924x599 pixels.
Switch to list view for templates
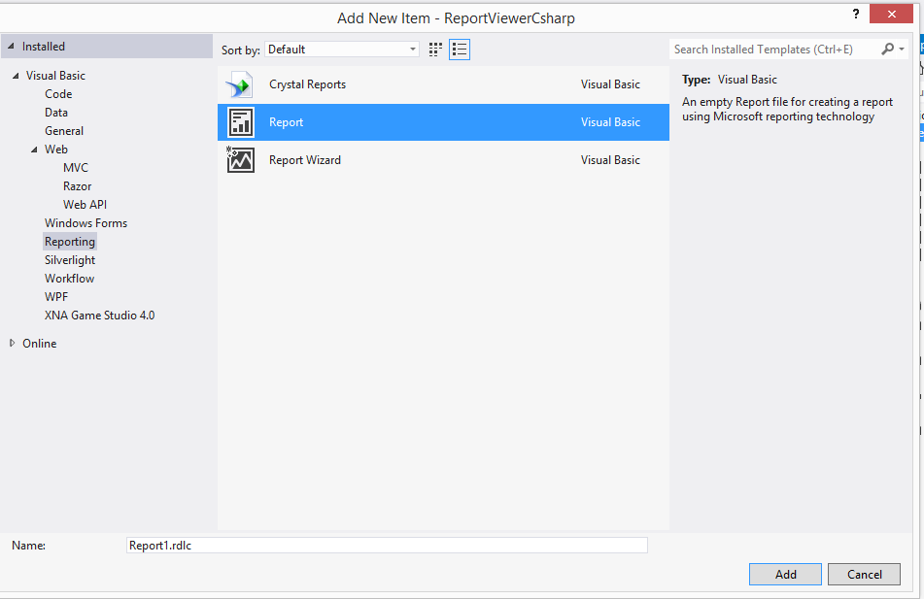click(458, 49)
